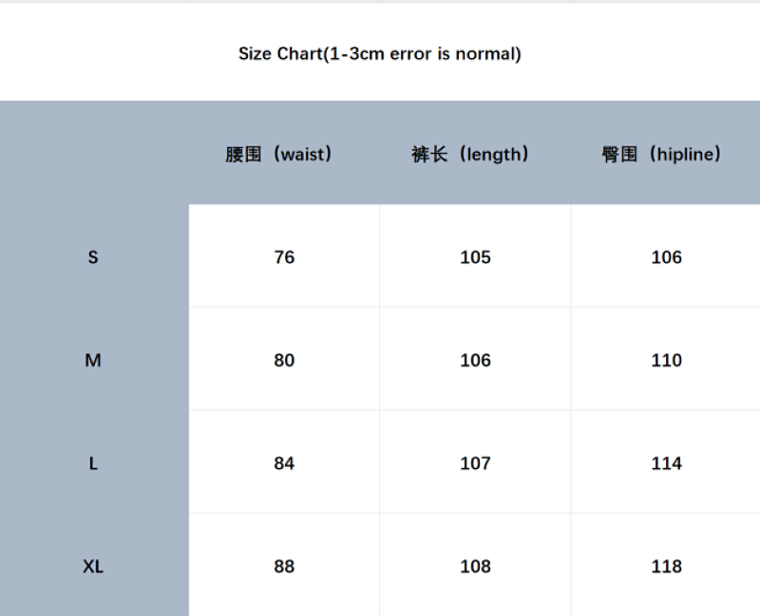This screenshot has height=616, width=760.
Task: Click the length 106 cell for M
Action: click(x=475, y=360)
